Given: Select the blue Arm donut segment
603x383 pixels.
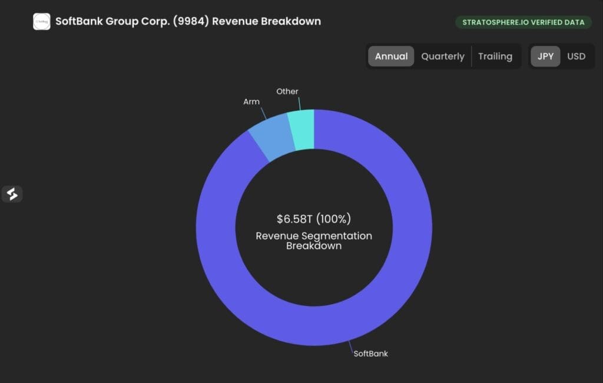Looking at the screenshot, I should tap(272, 137).
